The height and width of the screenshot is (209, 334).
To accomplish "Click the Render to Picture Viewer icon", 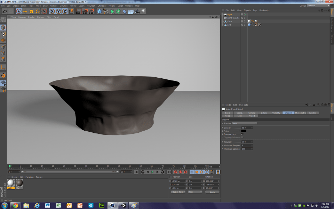I will tap(85, 11).
